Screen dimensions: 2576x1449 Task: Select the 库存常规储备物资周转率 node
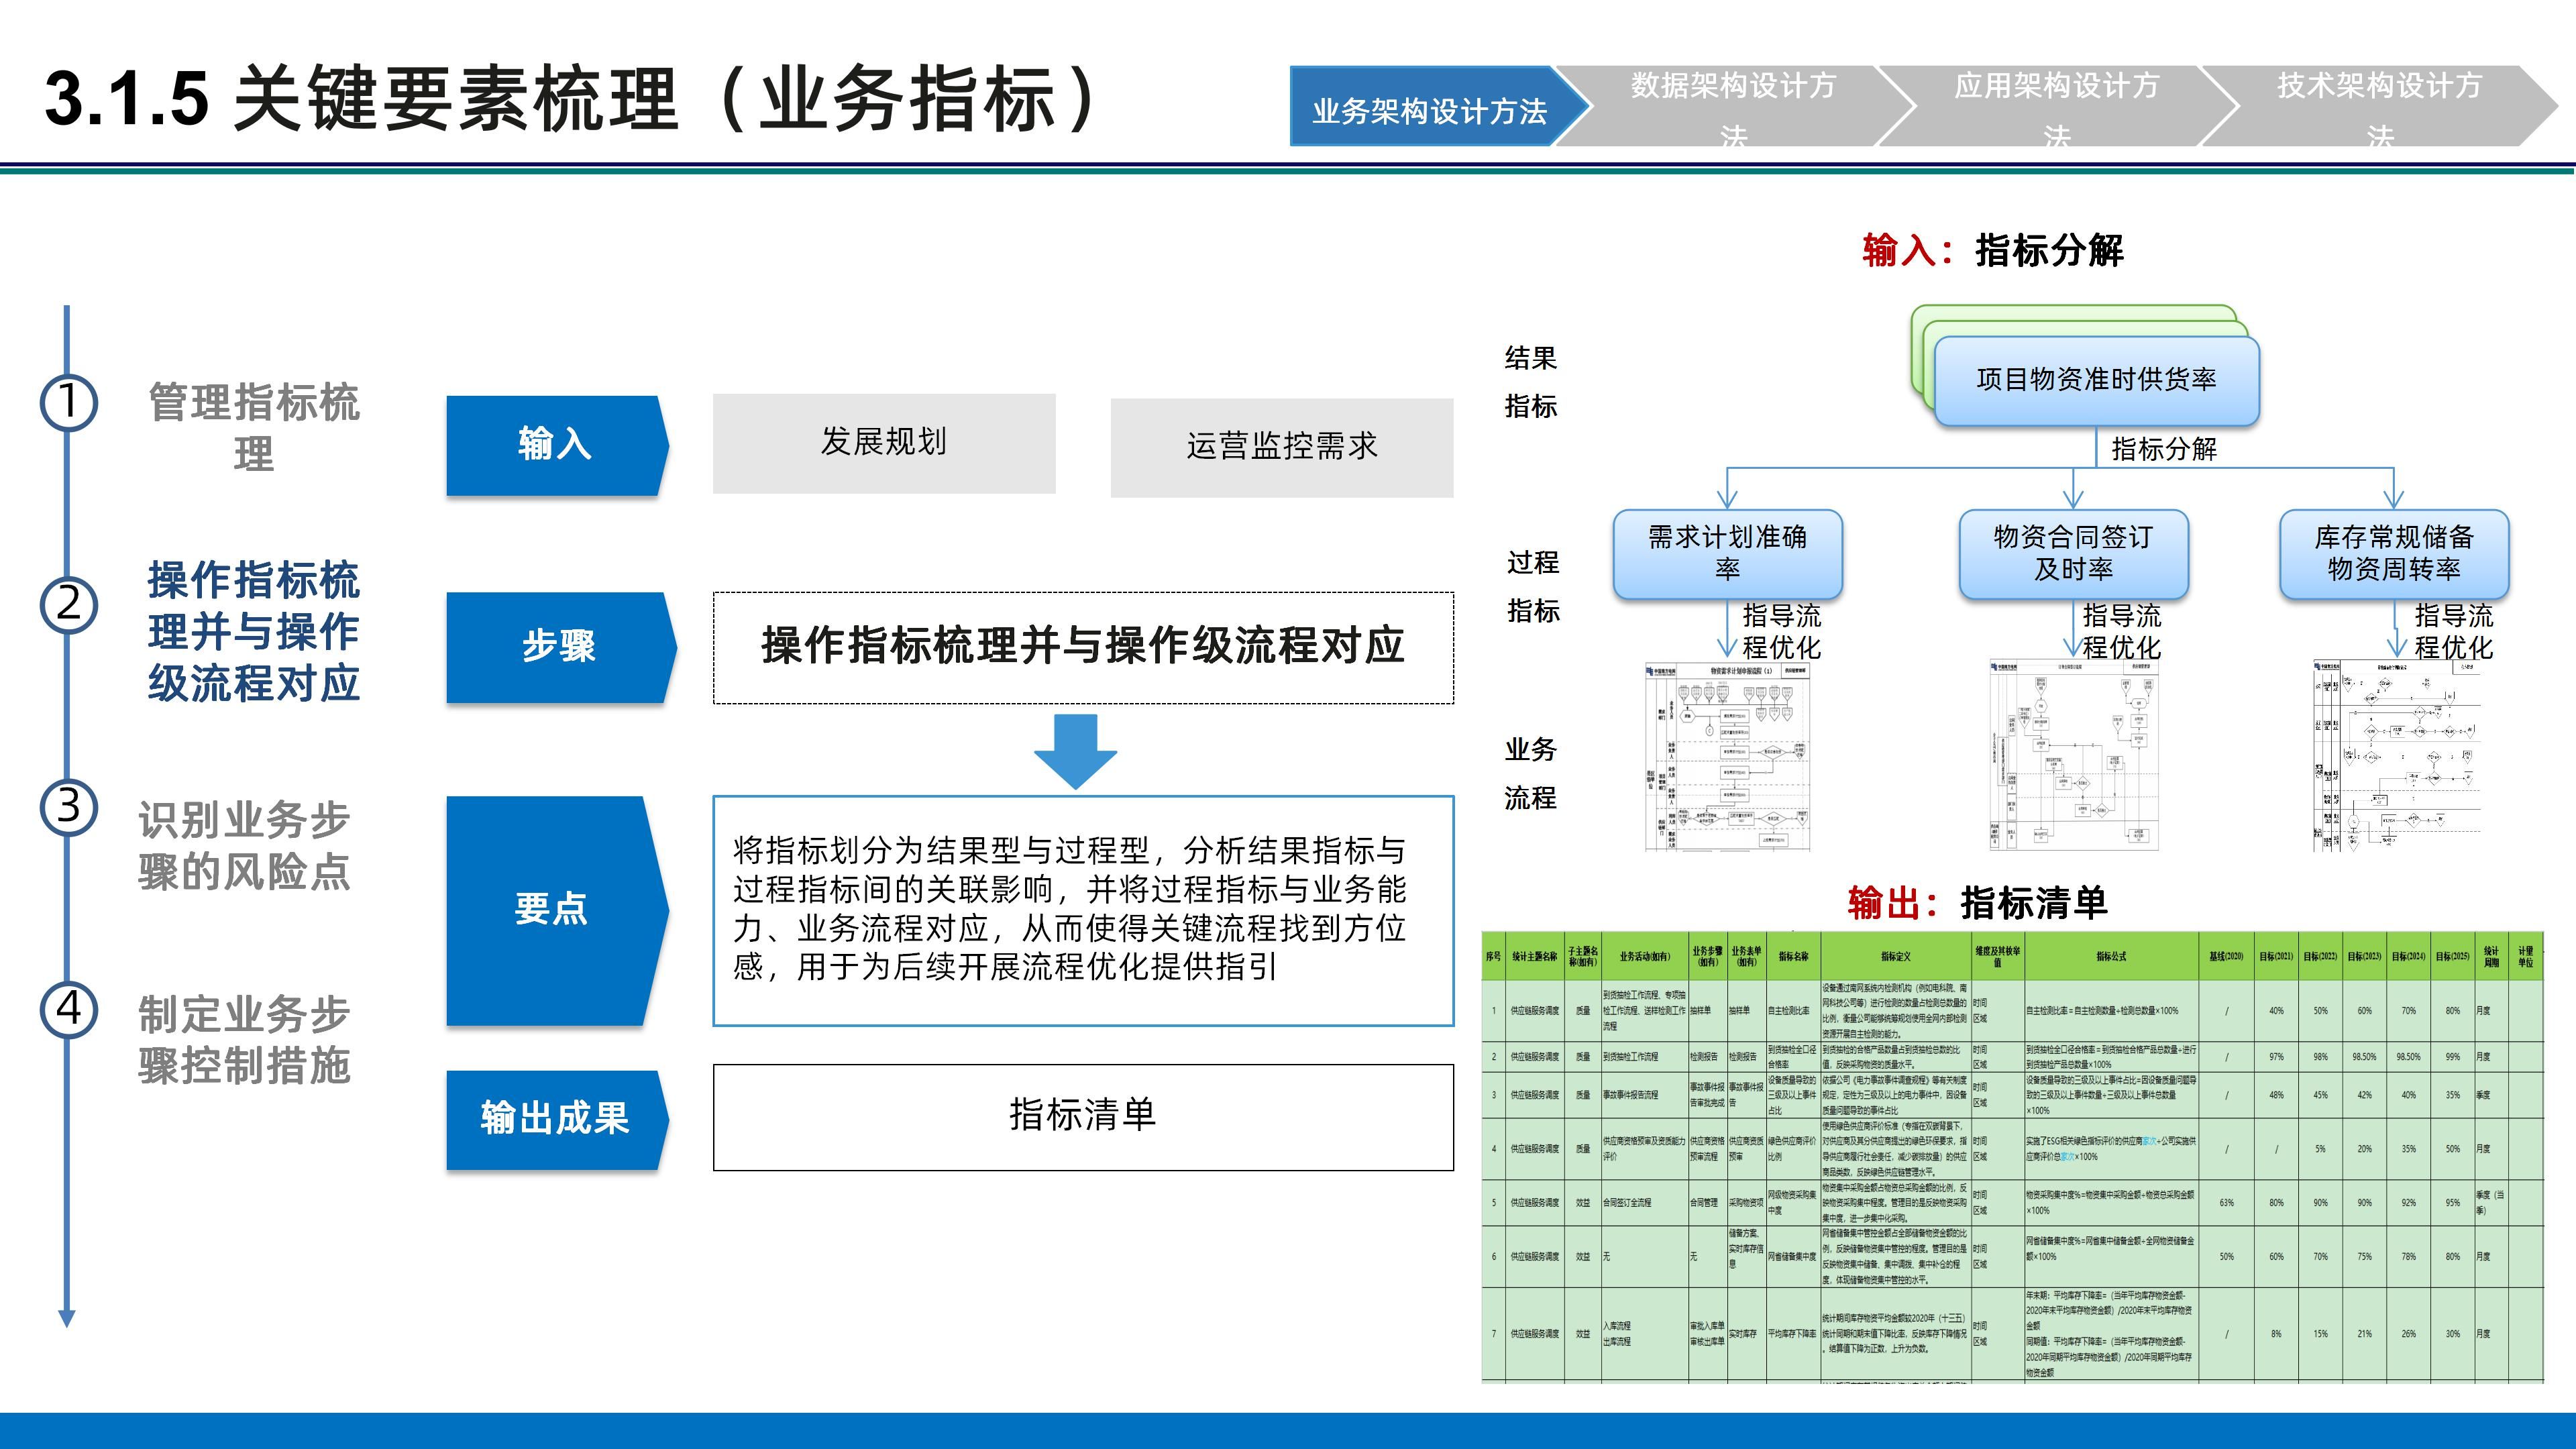tap(2394, 554)
